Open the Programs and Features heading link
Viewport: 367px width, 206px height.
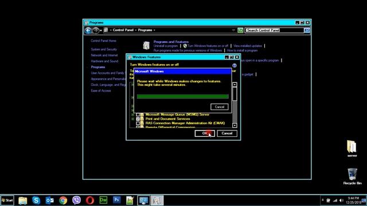171,42
